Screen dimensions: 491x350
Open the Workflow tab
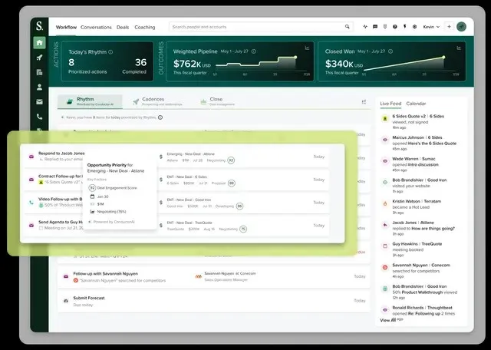click(66, 28)
